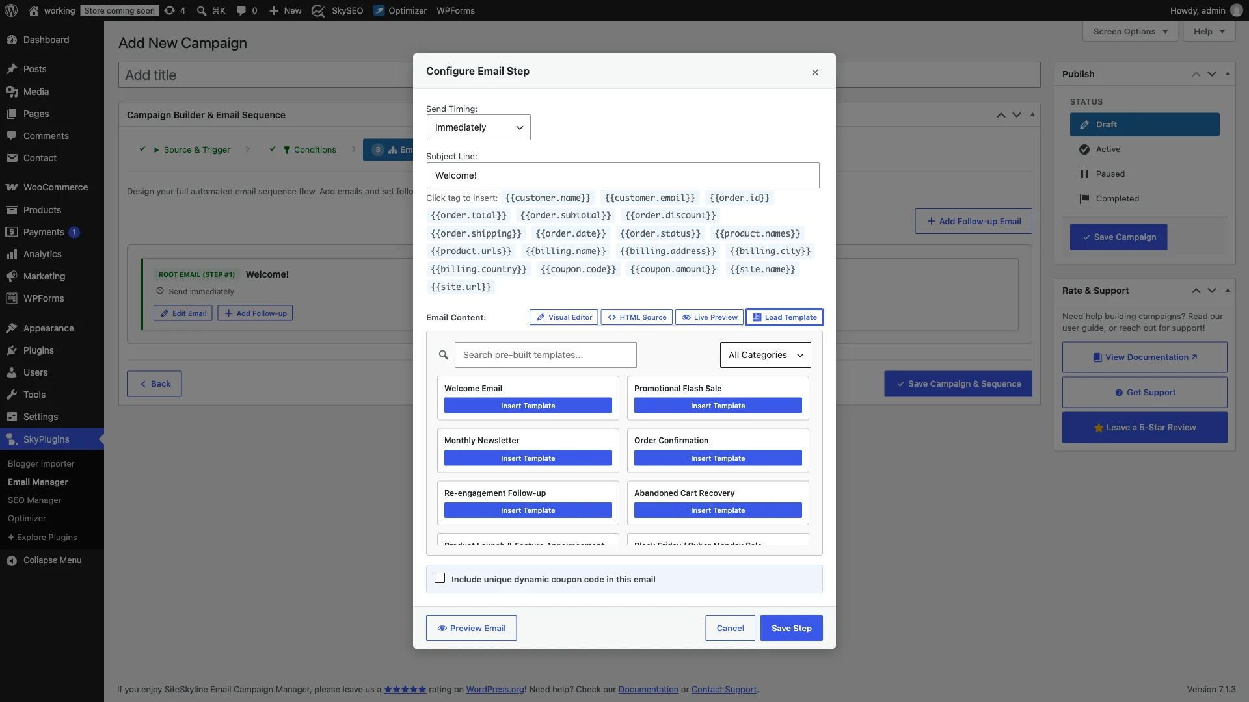
Task: Open the Load Template tab
Action: pyautogui.click(x=785, y=317)
